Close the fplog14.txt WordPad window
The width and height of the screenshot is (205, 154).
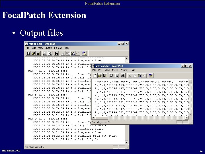coord(126,44)
